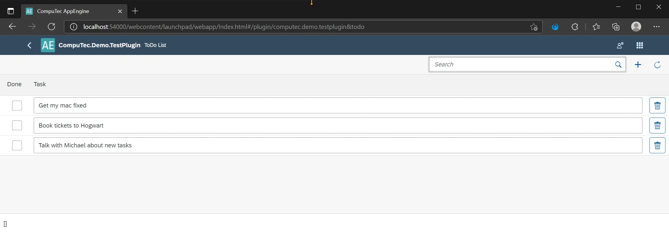Refresh the ToDo list
This screenshot has width=669, height=233.
(x=657, y=65)
